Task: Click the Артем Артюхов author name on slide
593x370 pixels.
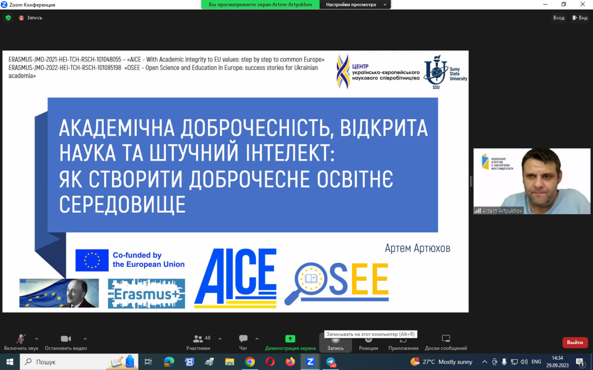Action: point(417,248)
